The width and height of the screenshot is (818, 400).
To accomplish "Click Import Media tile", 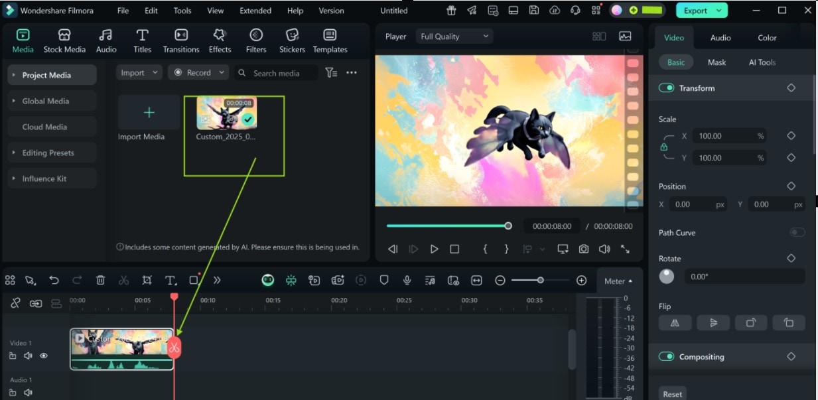I will click(x=149, y=113).
